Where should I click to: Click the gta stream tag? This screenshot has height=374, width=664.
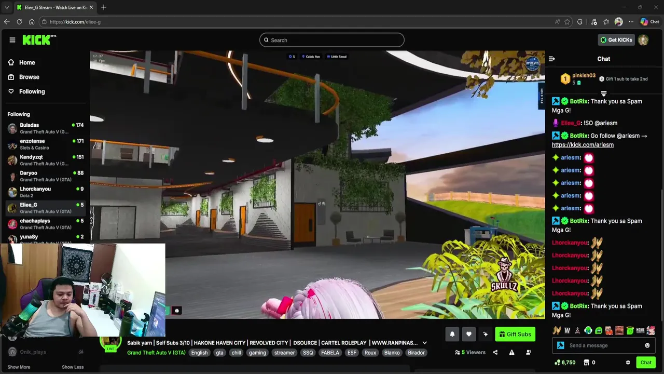point(219,353)
